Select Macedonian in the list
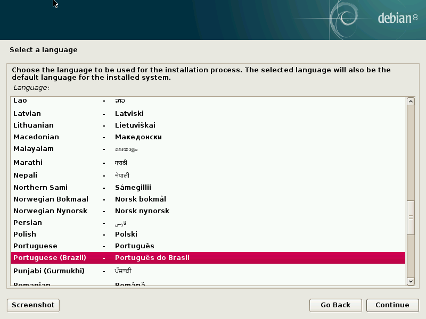This screenshot has width=426, height=319. [208, 137]
